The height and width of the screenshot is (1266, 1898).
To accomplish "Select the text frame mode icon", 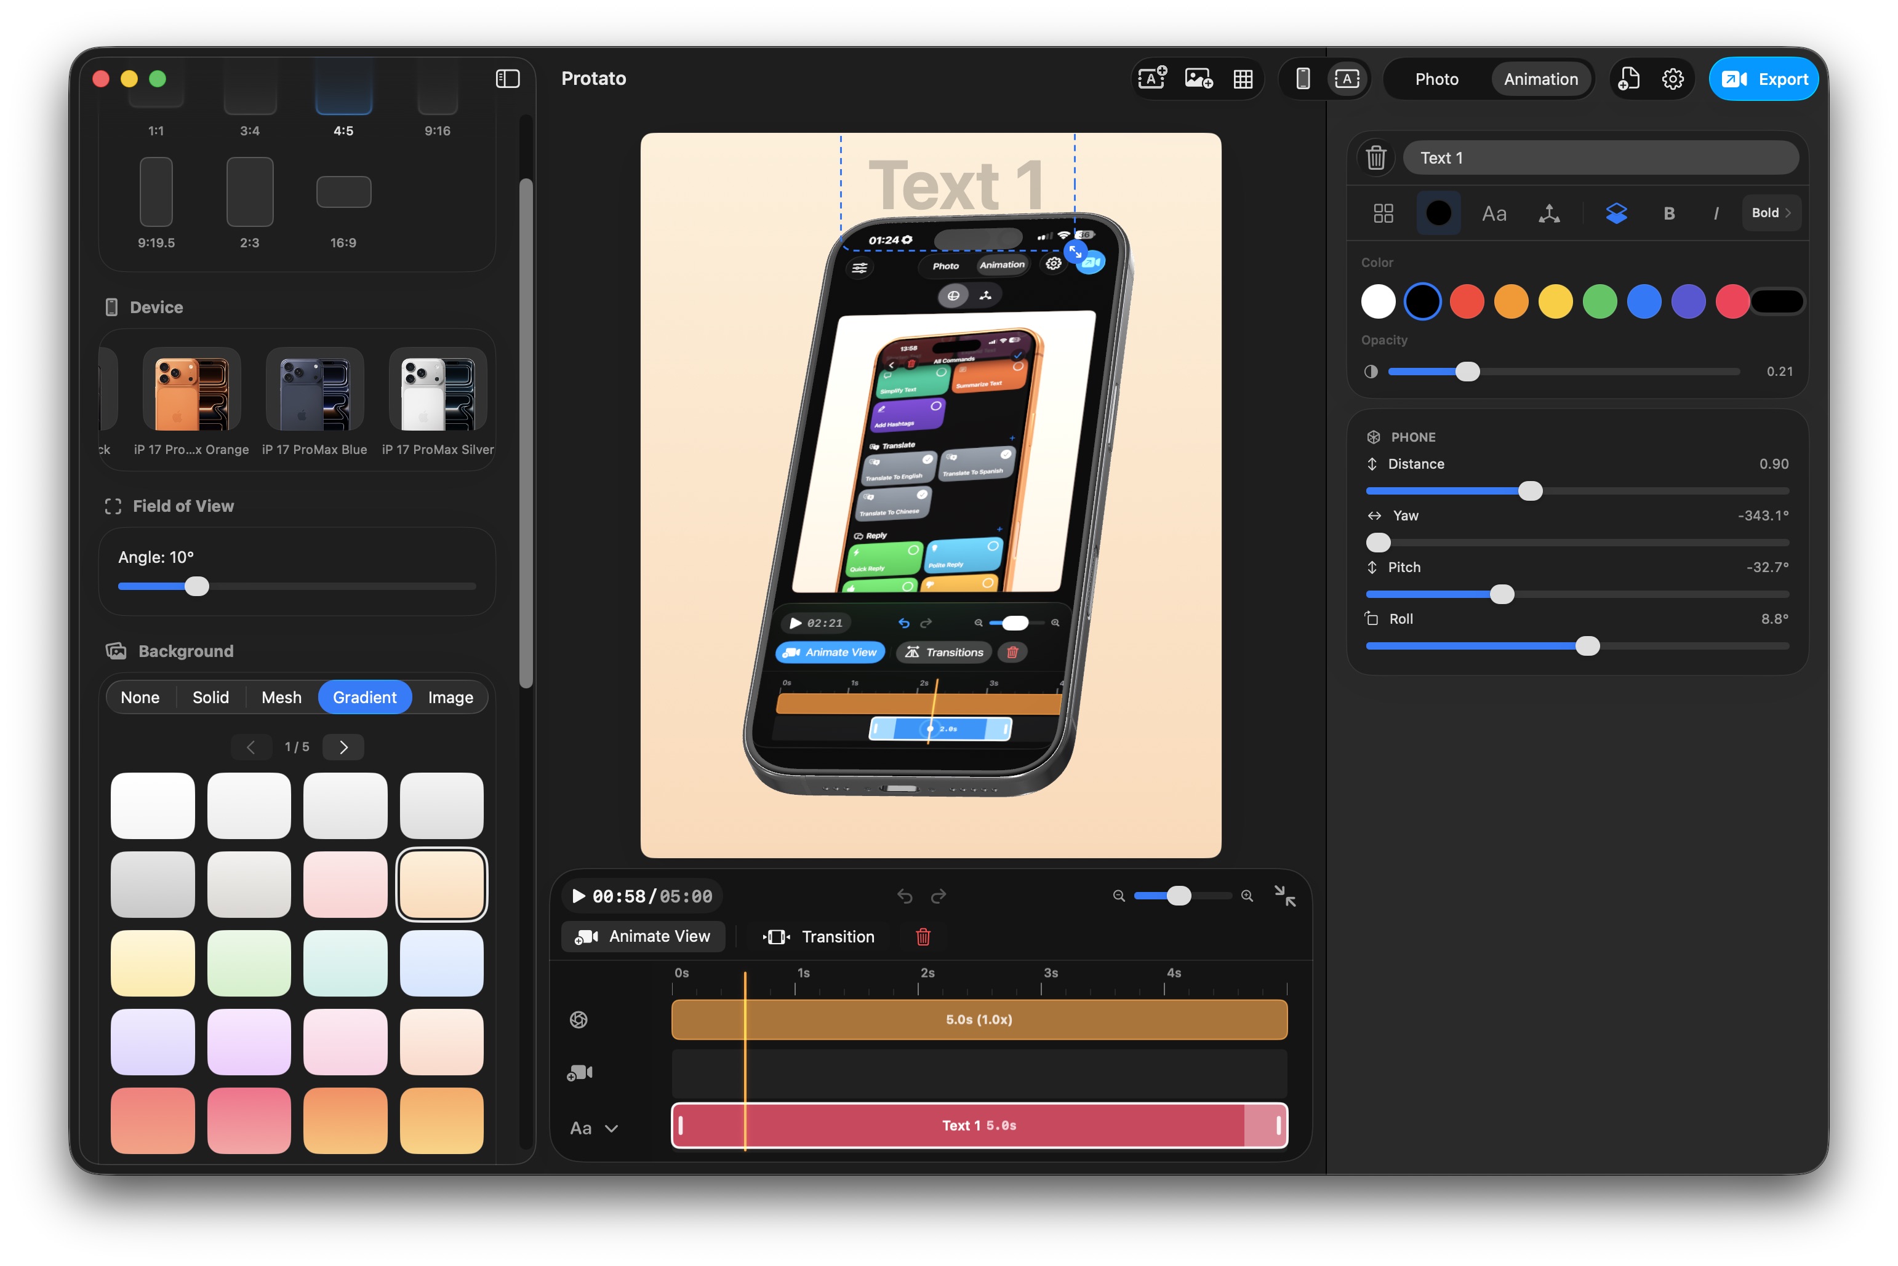I will click(1347, 78).
